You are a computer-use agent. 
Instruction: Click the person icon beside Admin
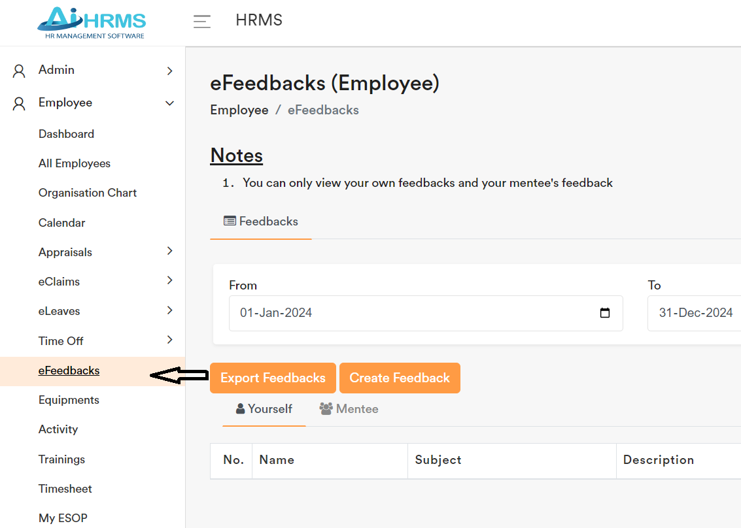click(18, 69)
